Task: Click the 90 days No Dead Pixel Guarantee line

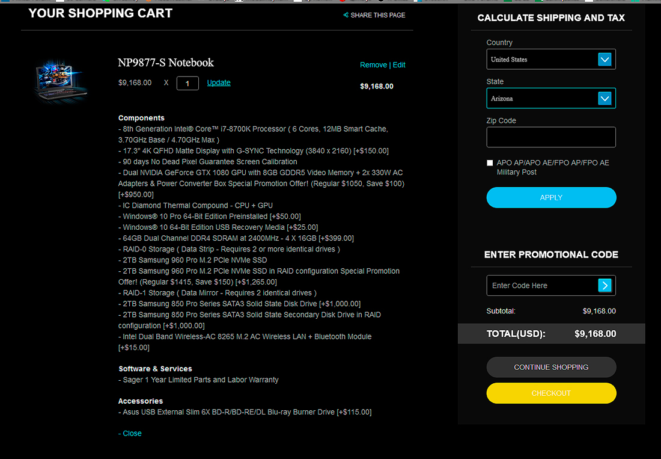Action: [207, 162]
